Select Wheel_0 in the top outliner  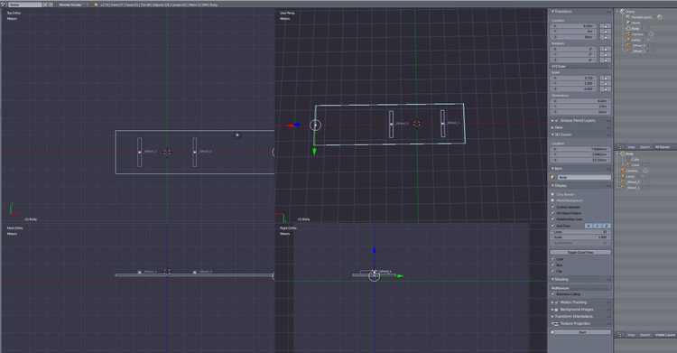[x=639, y=45]
